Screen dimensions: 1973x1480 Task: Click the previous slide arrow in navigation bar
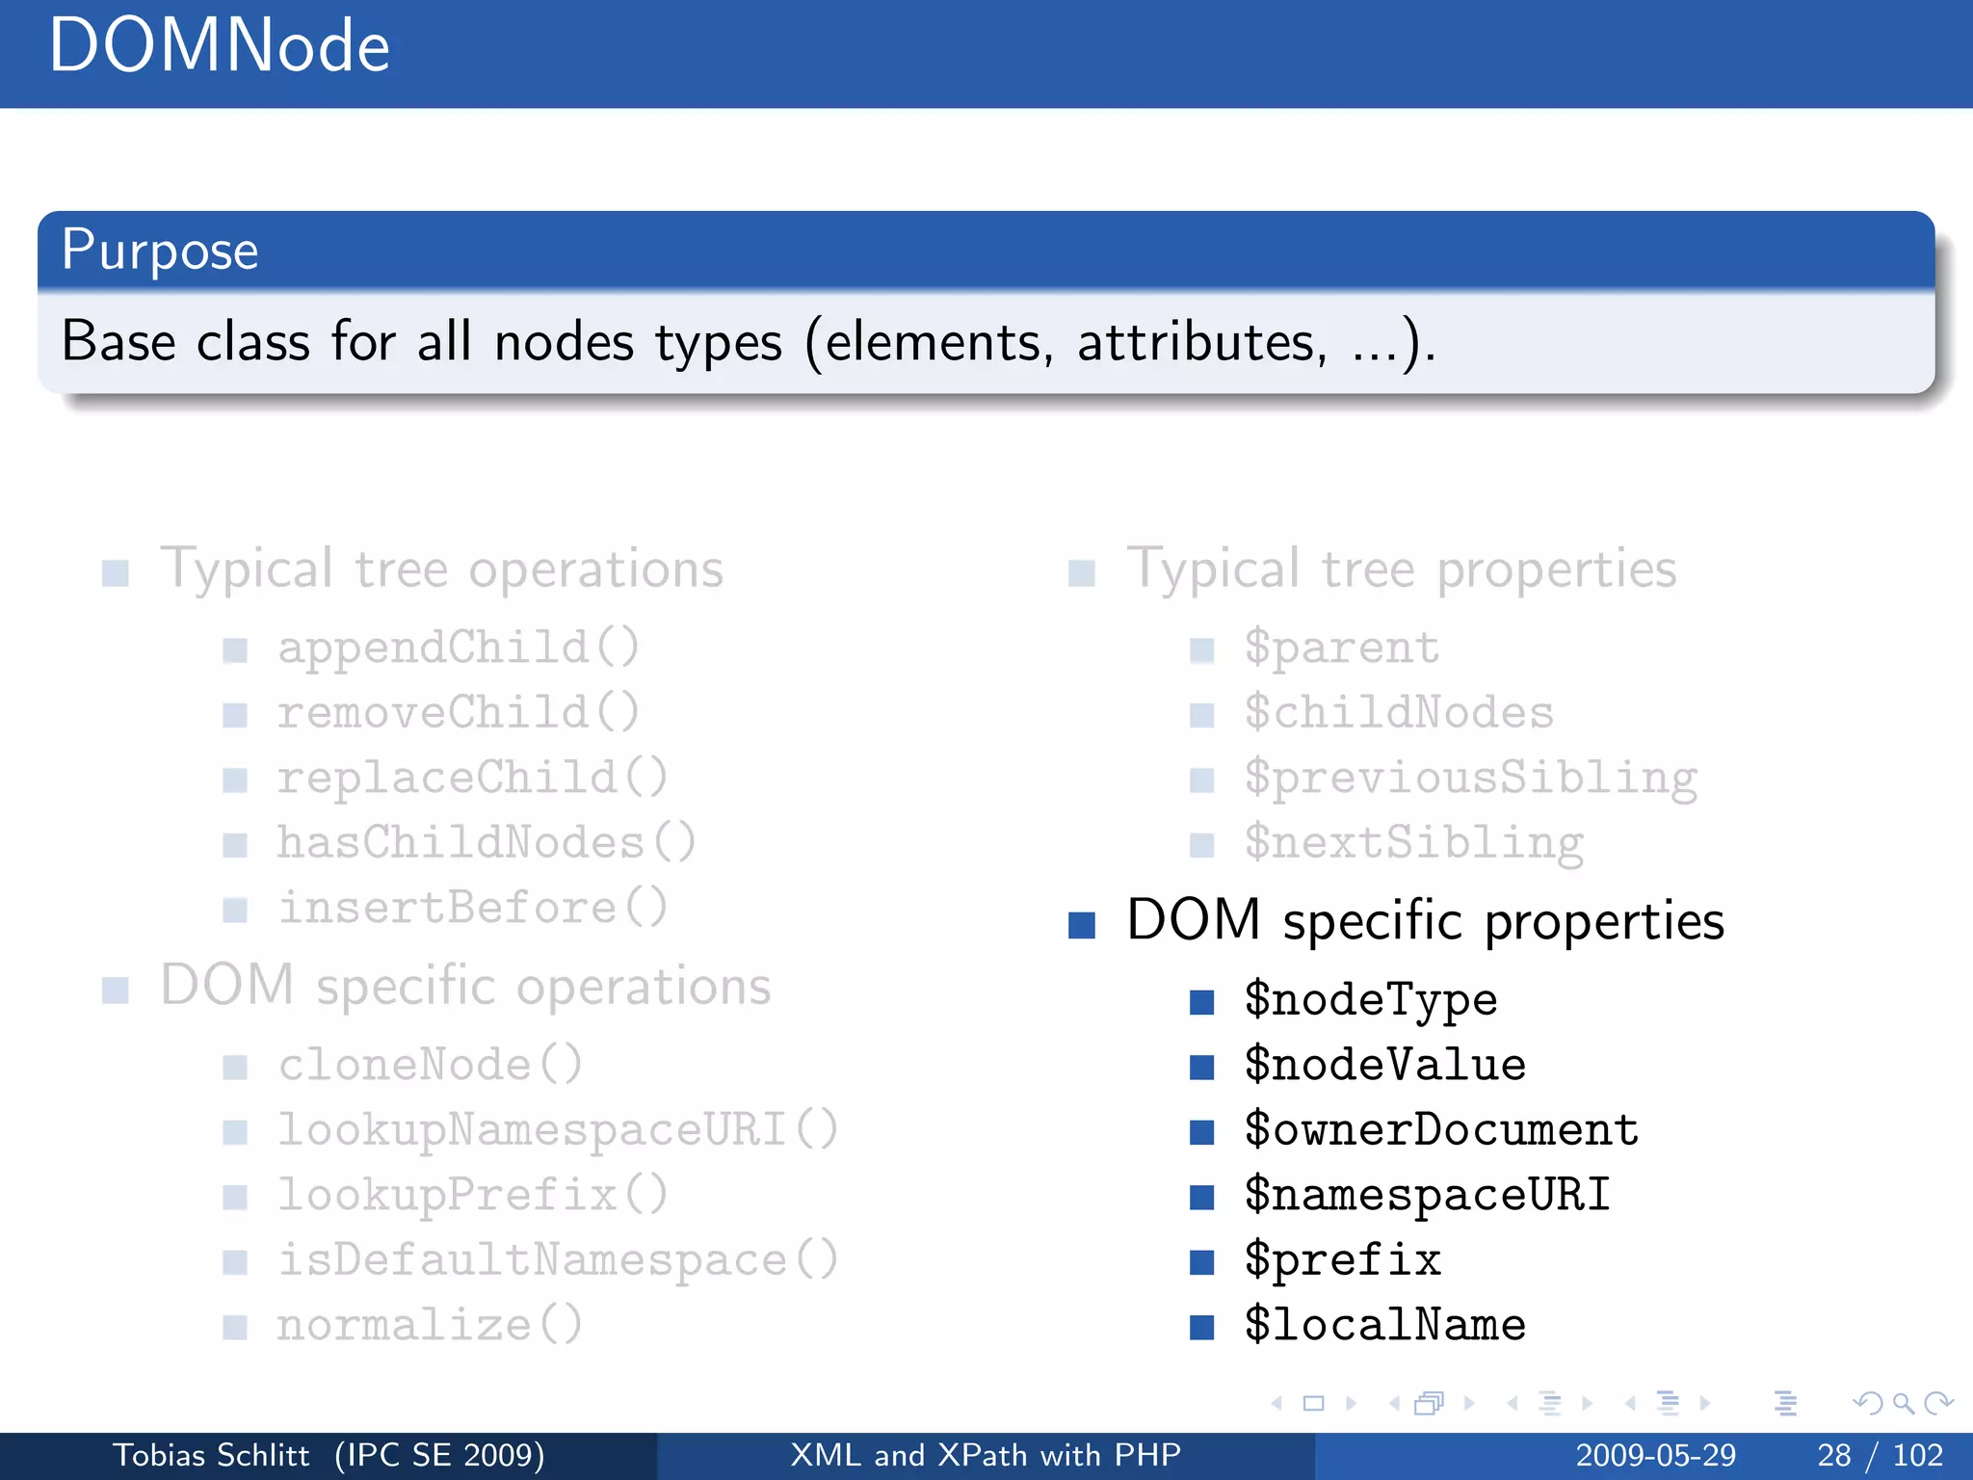coord(1277,1403)
